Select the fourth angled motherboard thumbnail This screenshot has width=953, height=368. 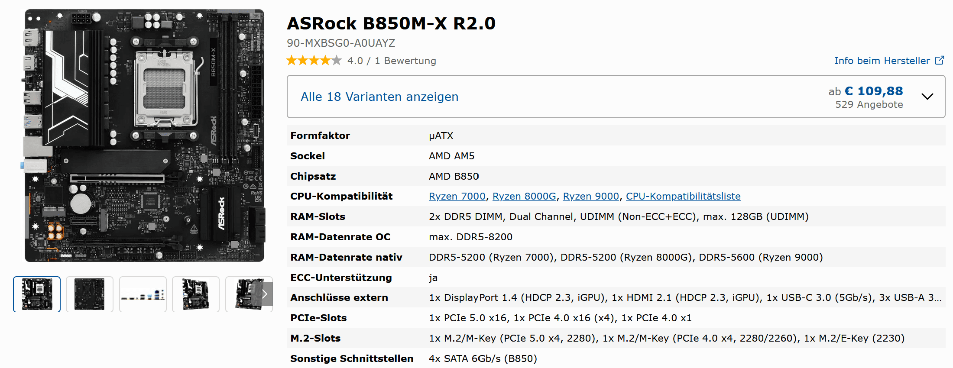pyautogui.click(x=196, y=294)
